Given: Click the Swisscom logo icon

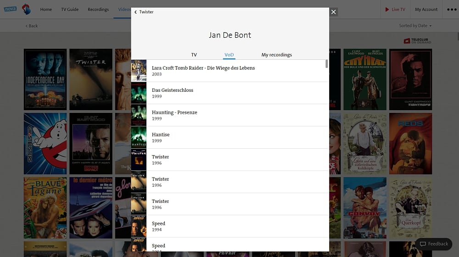Looking at the screenshot, I should pos(26,9).
